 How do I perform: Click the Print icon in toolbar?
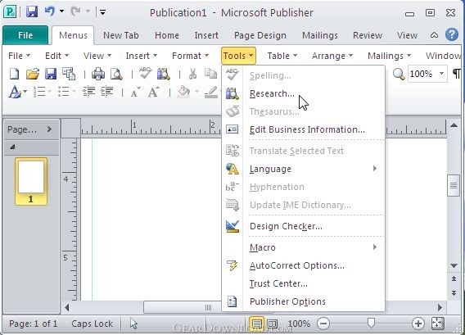[x=98, y=74]
